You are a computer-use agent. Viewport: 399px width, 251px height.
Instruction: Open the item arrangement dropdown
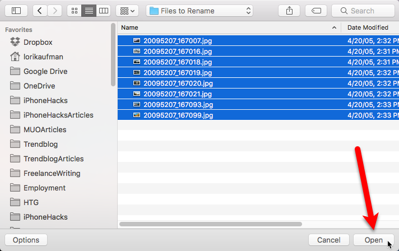(127, 11)
